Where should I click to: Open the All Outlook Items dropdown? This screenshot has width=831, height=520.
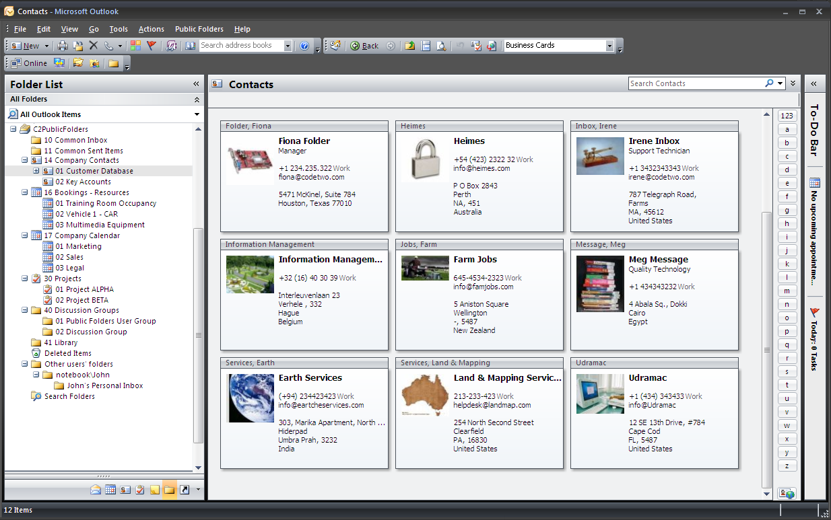pyautogui.click(x=197, y=114)
